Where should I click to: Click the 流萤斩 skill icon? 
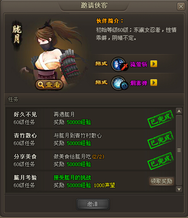point(120,64)
